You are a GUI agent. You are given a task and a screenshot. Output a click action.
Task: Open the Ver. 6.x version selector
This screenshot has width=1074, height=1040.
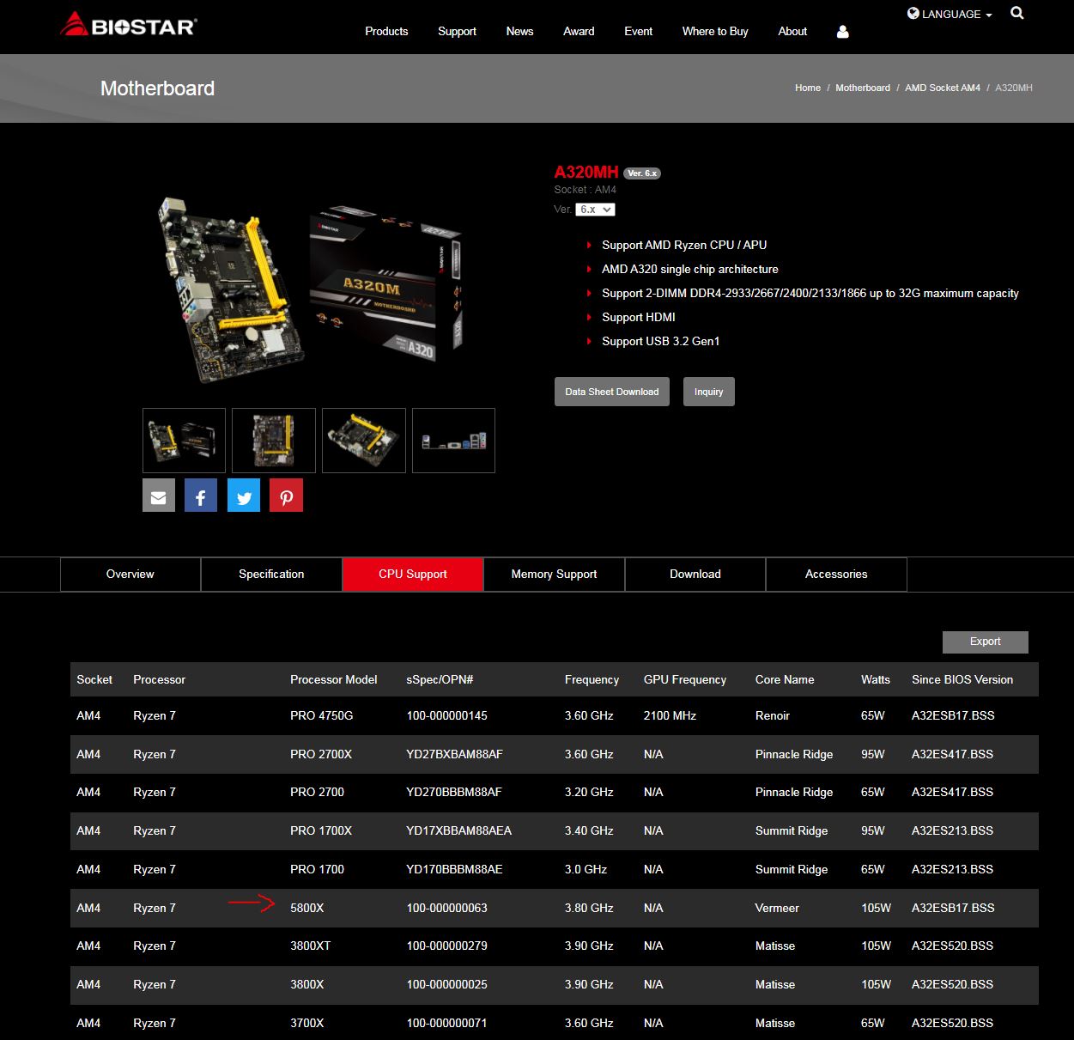click(595, 210)
